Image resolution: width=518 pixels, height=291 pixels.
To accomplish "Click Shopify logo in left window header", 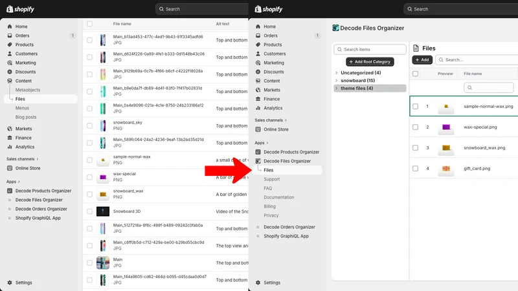I will (x=20, y=9).
